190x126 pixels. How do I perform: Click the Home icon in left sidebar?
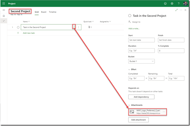point(4,16)
